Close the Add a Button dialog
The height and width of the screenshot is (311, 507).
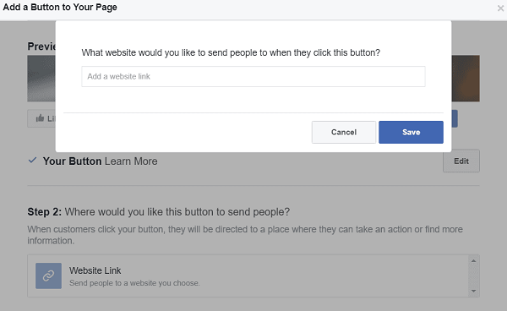pyautogui.click(x=500, y=8)
